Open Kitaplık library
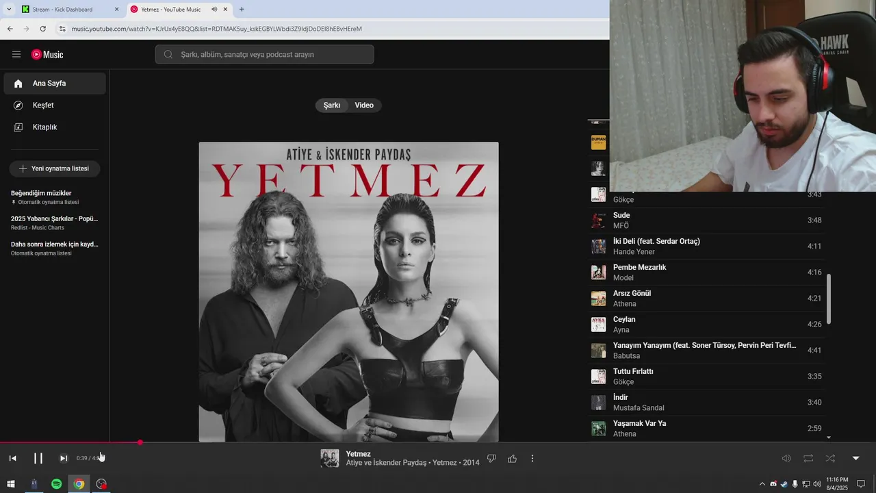The height and width of the screenshot is (493, 876). pos(55,127)
